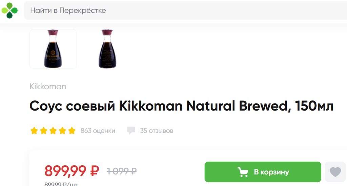Click the fourth rating star

click(62, 131)
